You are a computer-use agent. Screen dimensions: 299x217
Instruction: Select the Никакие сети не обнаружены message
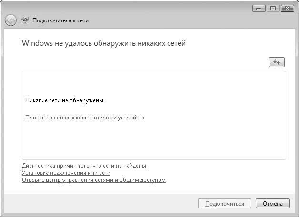point(65,100)
